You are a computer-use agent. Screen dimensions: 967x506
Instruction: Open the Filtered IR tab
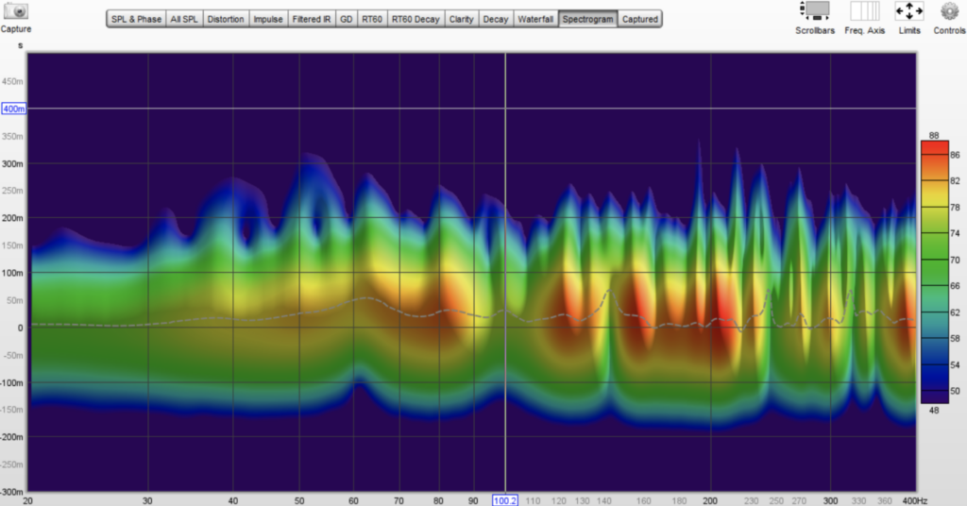(x=312, y=19)
